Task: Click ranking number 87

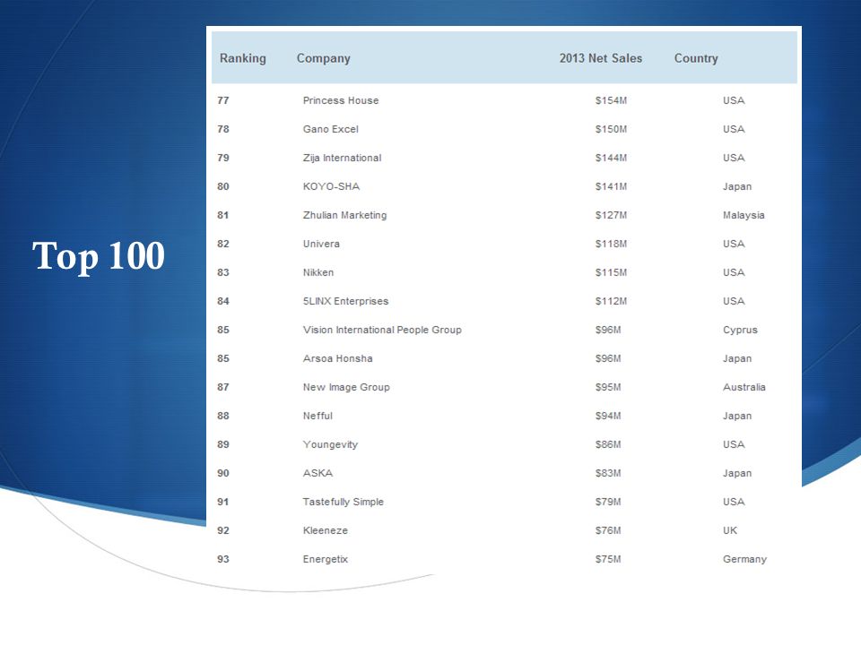Action: pos(223,387)
